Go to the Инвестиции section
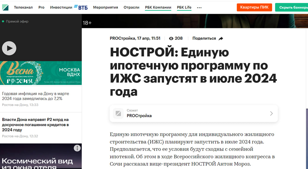Image resolution: width=308 pixels, height=169 pixels. click(x=61, y=8)
